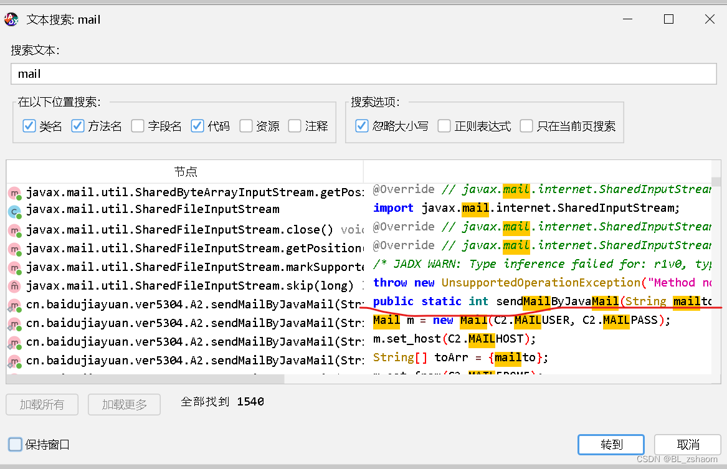Image resolution: width=727 pixels, height=469 pixels.
Task: Click the 取消 button
Action: [x=688, y=445]
